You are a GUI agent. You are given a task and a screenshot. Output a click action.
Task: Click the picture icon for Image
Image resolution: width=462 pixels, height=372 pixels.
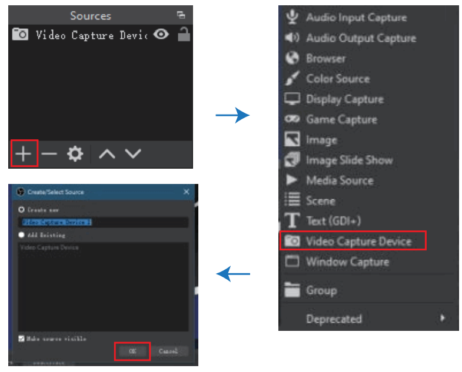[292, 139]
